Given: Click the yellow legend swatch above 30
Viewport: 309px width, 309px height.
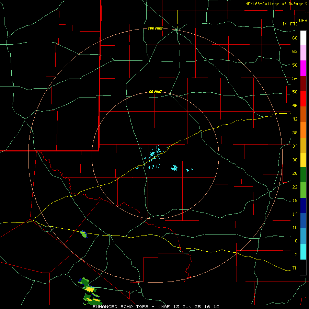Looking at the screenshot, I should pos(303,160).
